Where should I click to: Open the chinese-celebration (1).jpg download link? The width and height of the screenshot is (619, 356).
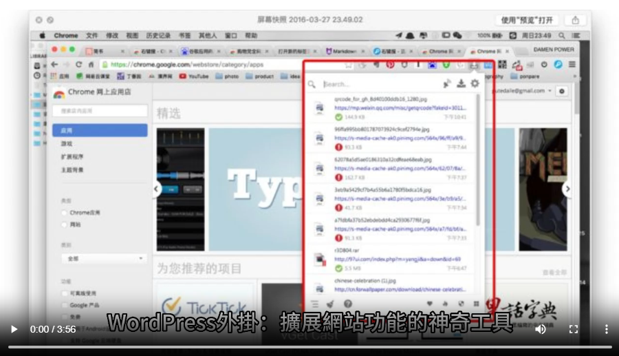click(400, 290)
